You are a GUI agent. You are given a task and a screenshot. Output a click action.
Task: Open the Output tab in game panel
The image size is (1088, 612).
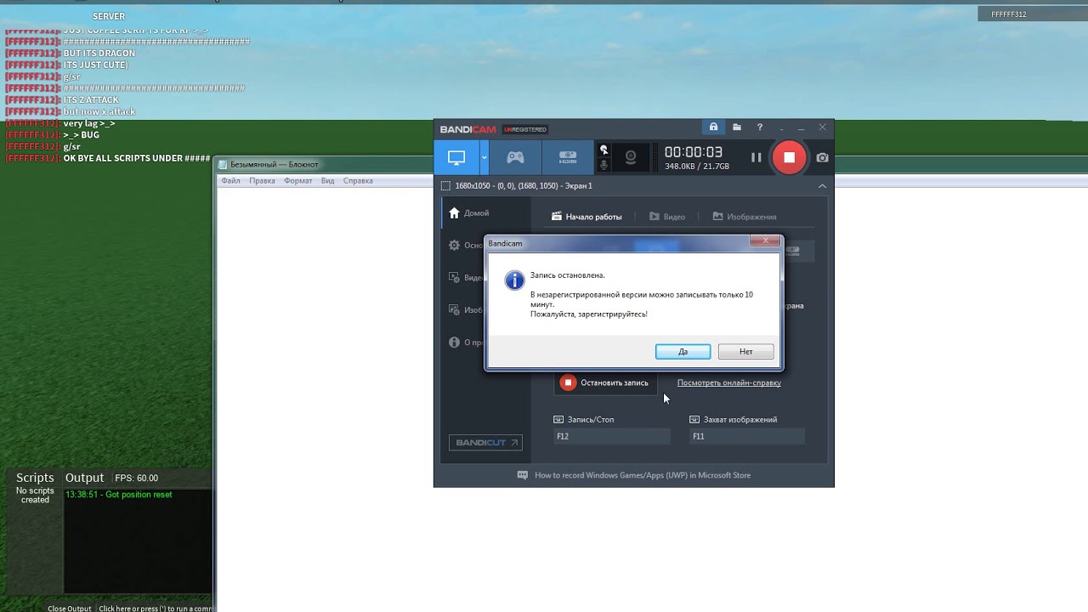click(84, 478)
